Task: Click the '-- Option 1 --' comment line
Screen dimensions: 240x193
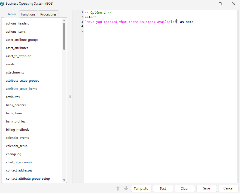Action: click(x=98, y=13)
